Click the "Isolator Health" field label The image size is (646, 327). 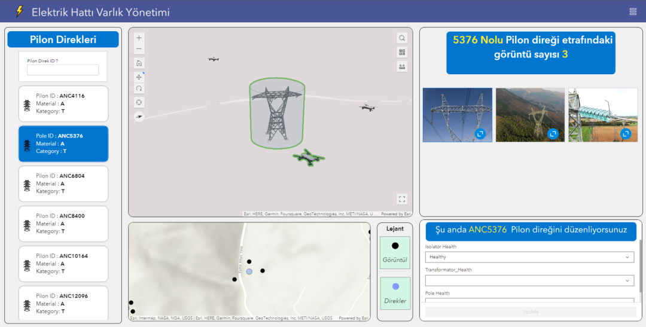pyautogui.click(x=441, y=247)
